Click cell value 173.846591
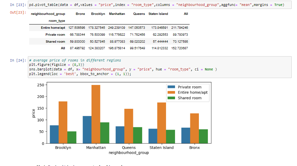Image resolution: width=297 pixels, height=166 pixels. 159,28
